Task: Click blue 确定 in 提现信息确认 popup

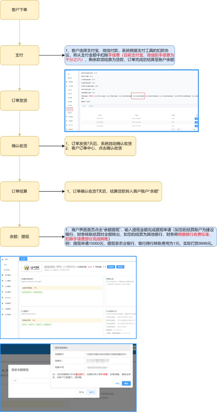Action: 126,383
